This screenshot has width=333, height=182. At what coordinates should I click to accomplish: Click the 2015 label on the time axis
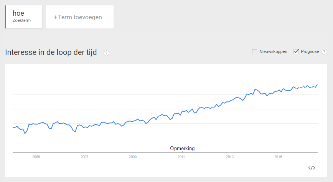click(x=278, y=157)
